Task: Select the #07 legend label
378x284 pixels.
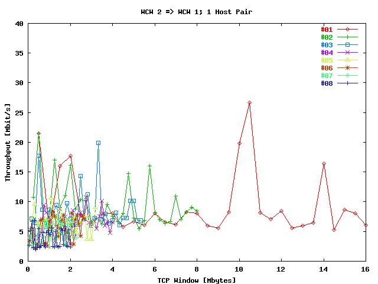Action: pos(327,76)
